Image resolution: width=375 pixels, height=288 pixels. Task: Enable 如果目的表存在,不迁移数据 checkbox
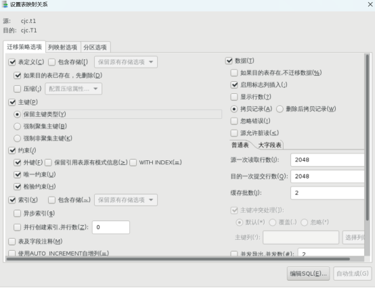coord(234,73)
